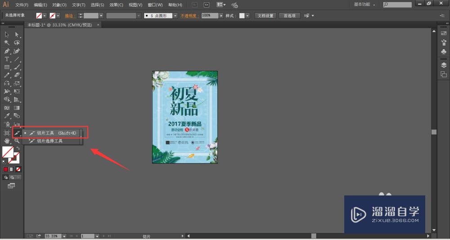450x240 pixels.
Task: Open zoom level dropdown next to 33.33%
Action: tap(64, 236)
